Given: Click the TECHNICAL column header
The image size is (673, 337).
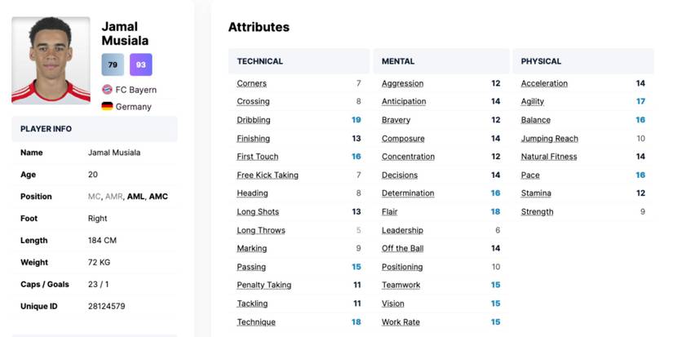Looking at the screenshot, I should (x=260, y=61).
